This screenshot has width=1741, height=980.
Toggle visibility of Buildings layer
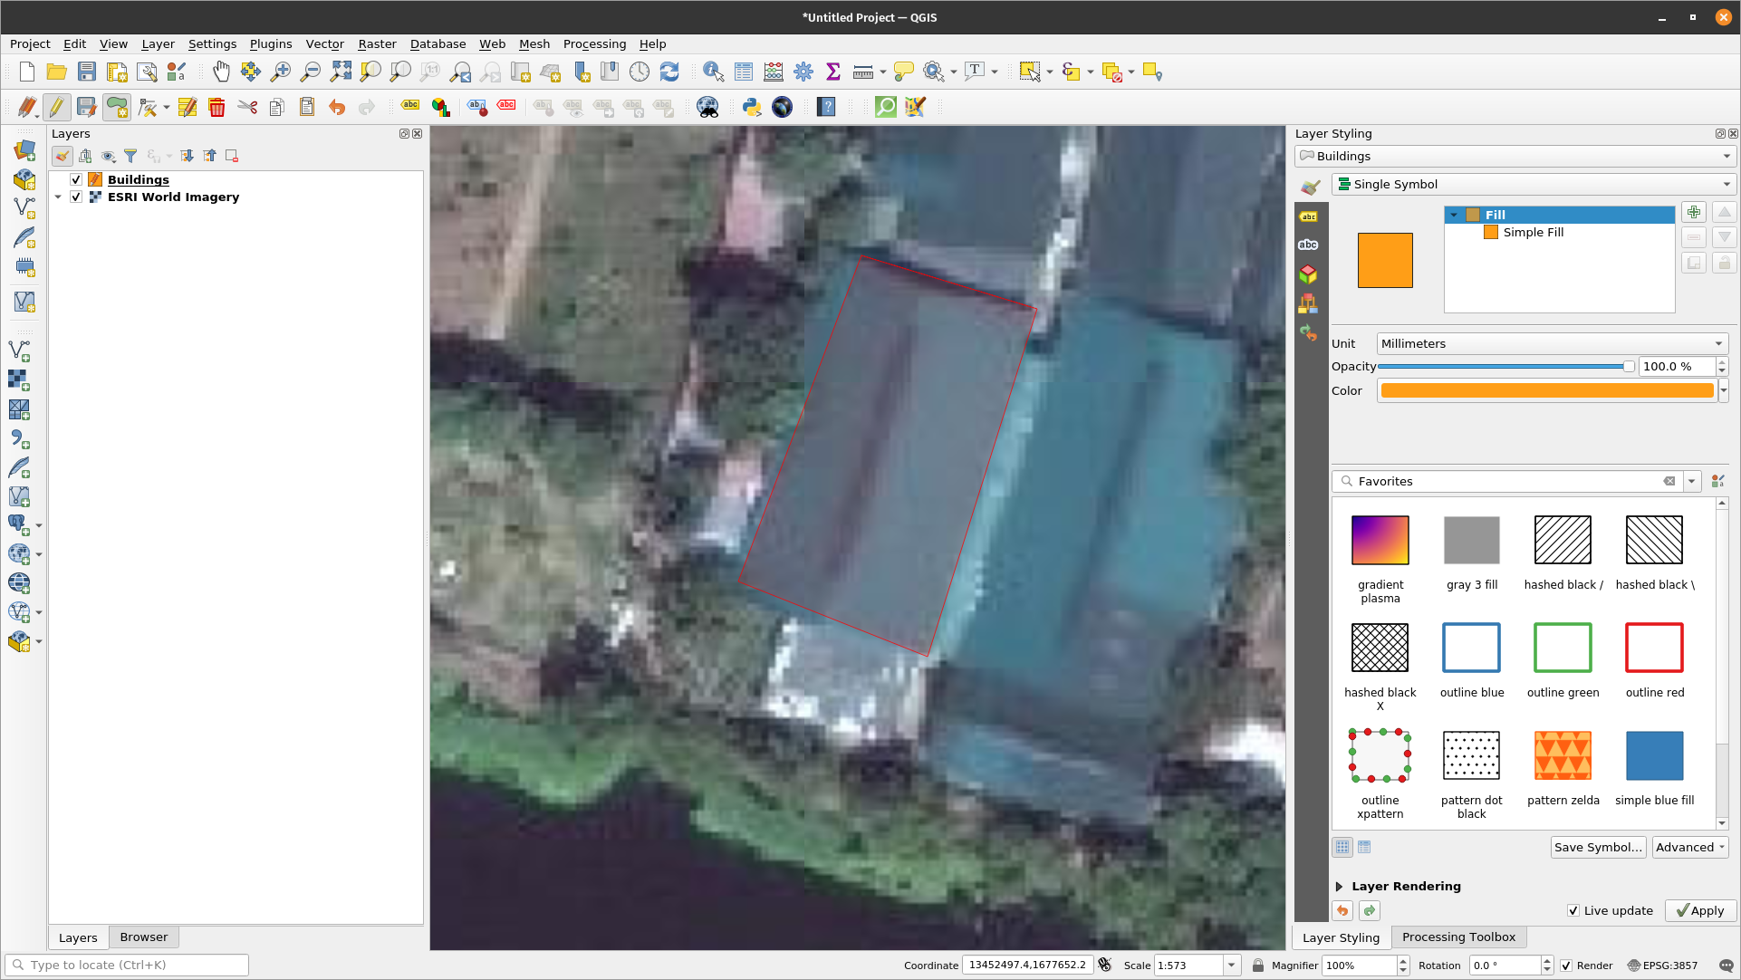click(76, 179)
